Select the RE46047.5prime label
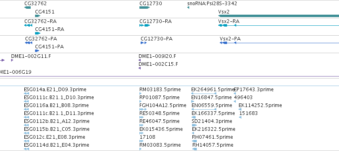 (x=160, y=121)
